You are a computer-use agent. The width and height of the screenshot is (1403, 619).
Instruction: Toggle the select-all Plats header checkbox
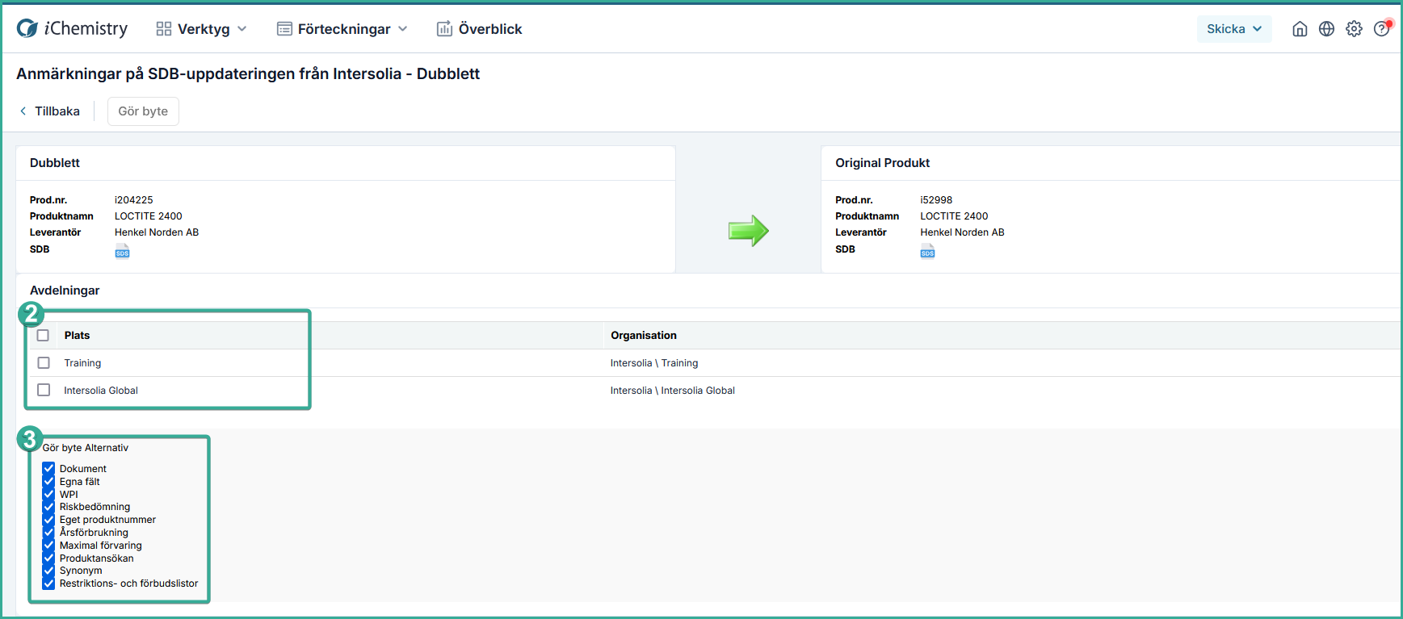click(x=44, y=336)
